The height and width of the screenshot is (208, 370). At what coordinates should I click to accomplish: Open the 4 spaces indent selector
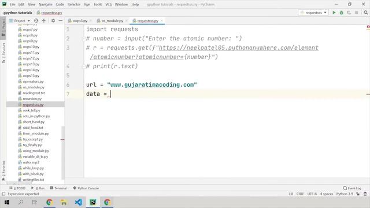326,194
